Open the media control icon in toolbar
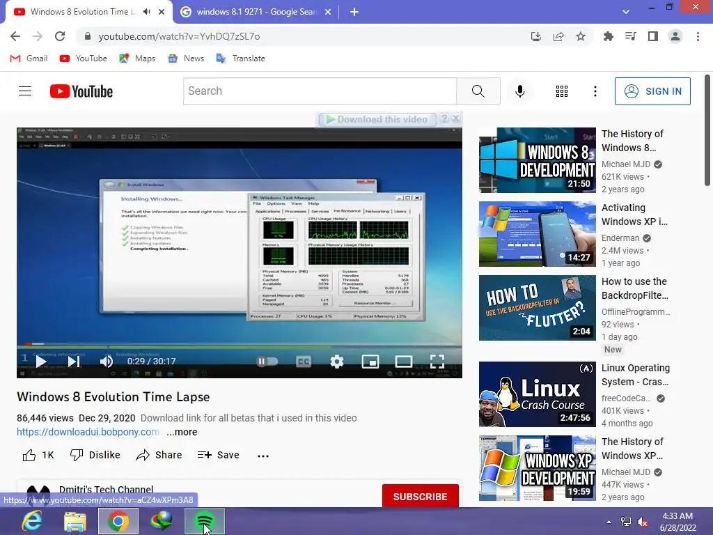 [x=630, y=36]
